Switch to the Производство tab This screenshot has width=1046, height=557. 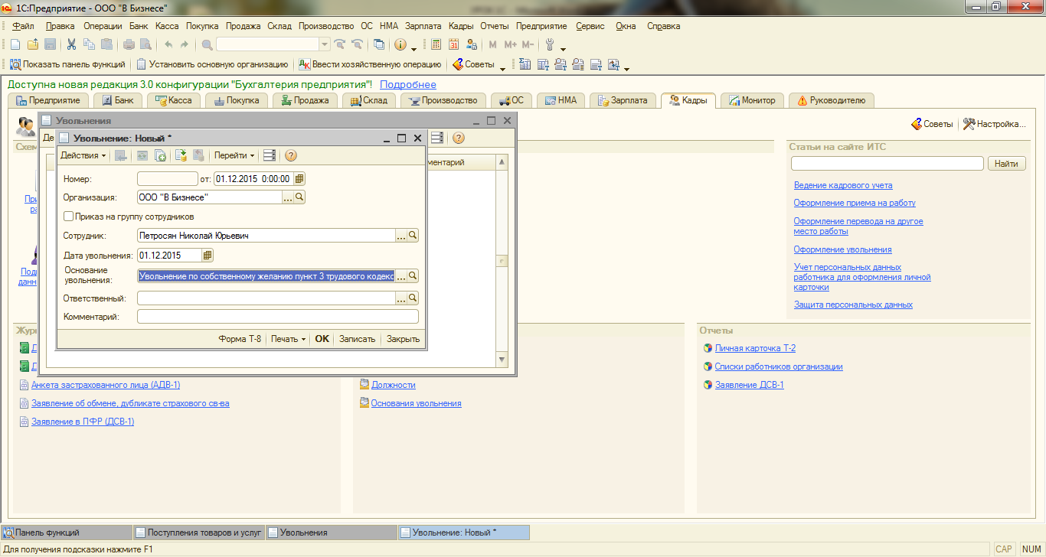tap(443, 100)
